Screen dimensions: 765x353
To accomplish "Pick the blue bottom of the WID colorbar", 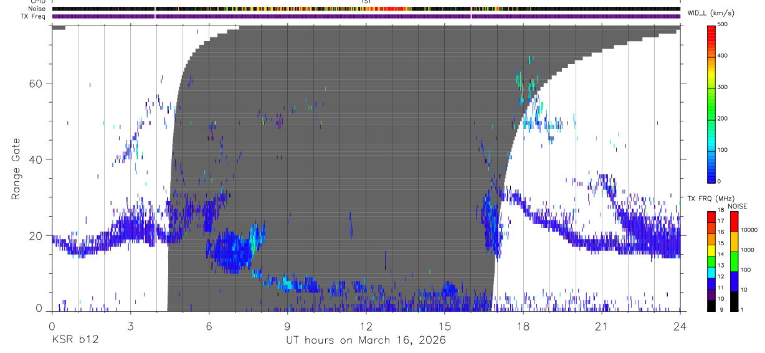I will click(711, 171).
